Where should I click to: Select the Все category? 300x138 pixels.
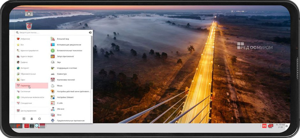(32, 45)
